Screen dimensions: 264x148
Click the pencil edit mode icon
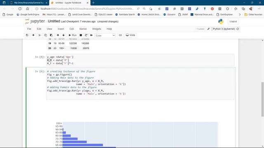coord(208,29)
